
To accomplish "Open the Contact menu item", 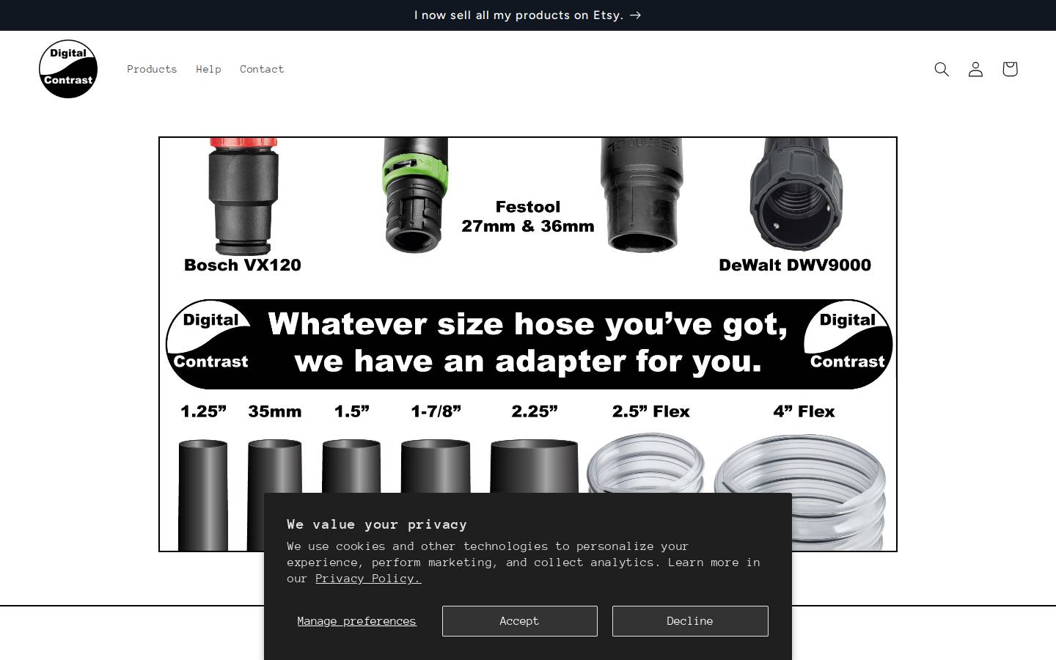I will 262,69.
